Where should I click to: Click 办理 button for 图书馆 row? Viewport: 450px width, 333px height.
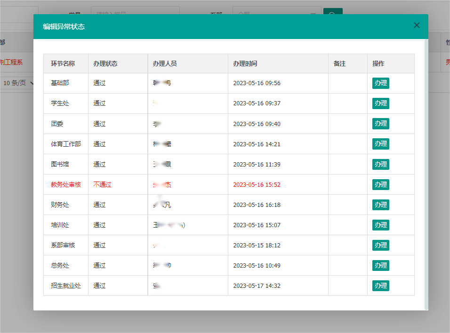click(x=380, y=164)
